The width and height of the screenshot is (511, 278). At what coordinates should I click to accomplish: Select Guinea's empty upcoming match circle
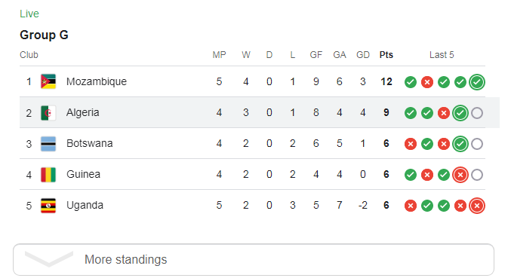point(477,175)
